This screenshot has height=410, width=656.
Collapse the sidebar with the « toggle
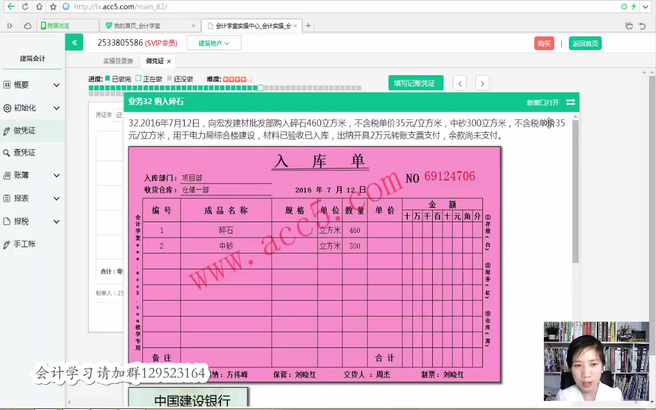coord(74,43)
